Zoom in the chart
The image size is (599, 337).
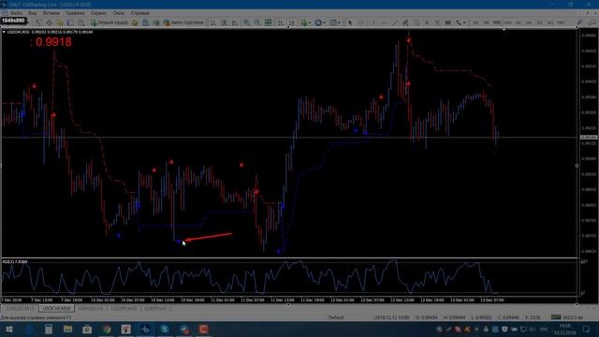247,22
